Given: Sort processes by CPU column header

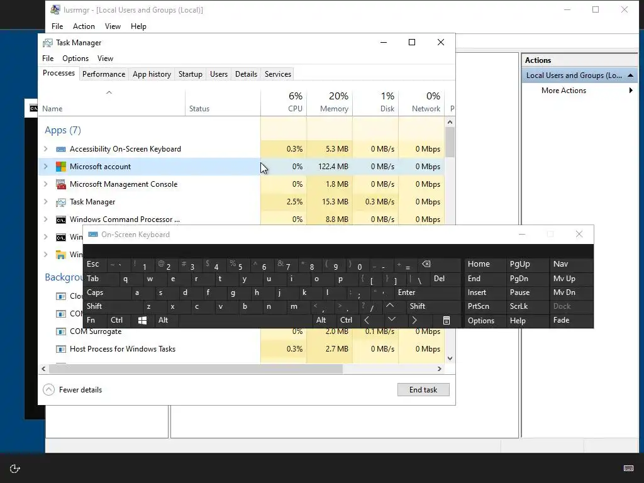Looking at the screenshot, I should pos(284,102).
